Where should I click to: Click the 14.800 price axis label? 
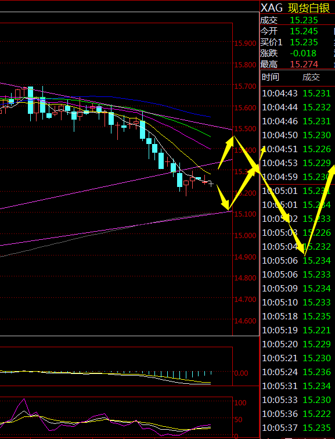pyautogui.click(x=245, y=278)
